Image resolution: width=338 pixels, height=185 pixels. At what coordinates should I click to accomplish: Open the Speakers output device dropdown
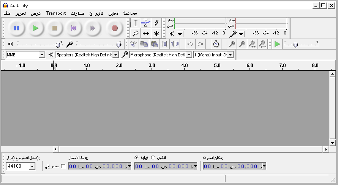[116, 55]
